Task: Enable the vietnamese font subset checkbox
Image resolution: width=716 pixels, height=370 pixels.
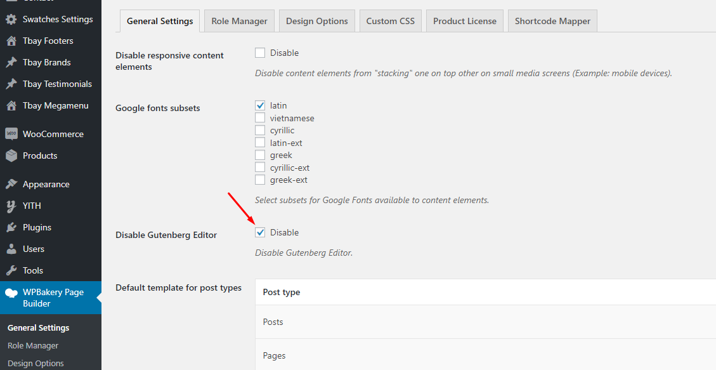Action: (260, 118)
